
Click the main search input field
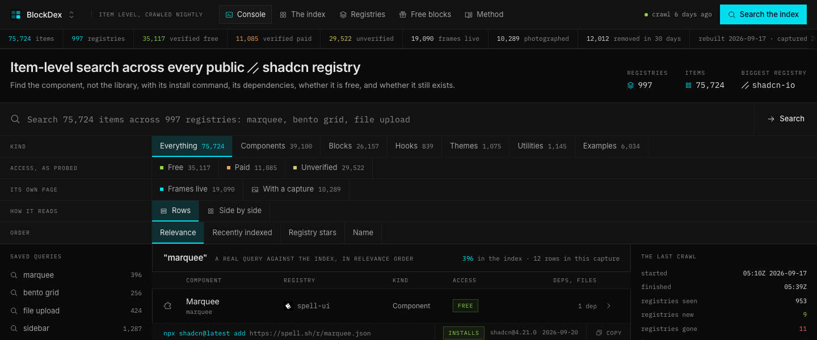pyautogui.click(x=377, y=119)
